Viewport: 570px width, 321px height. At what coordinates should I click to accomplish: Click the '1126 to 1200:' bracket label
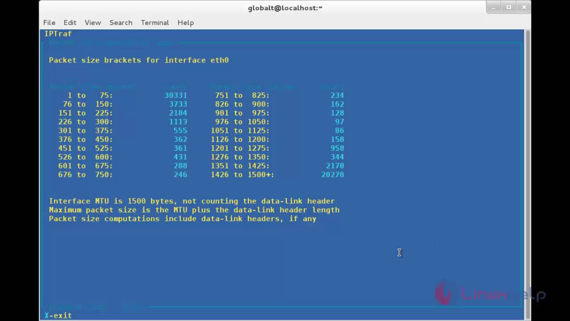tap(240, 139)
